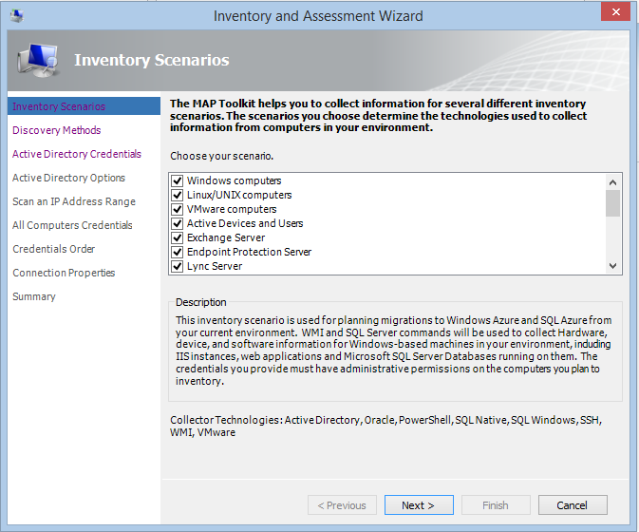
Task: Click the wizard title bar app icon
Action: [x=16, y=16]
